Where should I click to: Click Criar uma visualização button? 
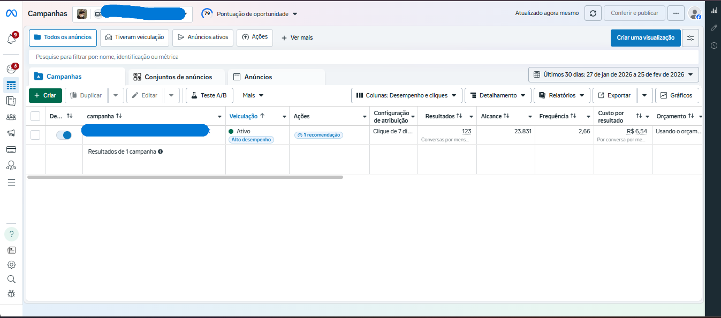coord(646,38)
